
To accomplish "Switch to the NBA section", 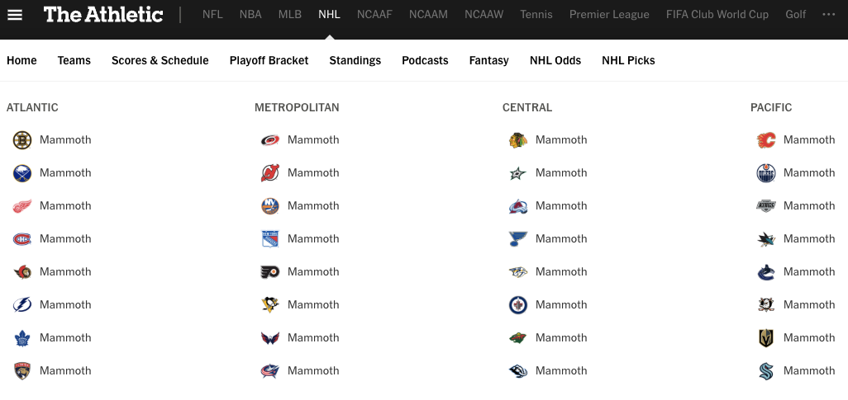I will pyautogui.click(x=250, y=15).
